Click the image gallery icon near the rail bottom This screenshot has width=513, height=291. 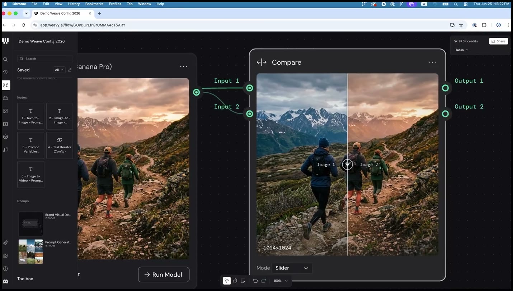(5, 256)
